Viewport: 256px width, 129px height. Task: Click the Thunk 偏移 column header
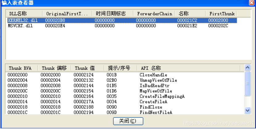tap(54, 68)
